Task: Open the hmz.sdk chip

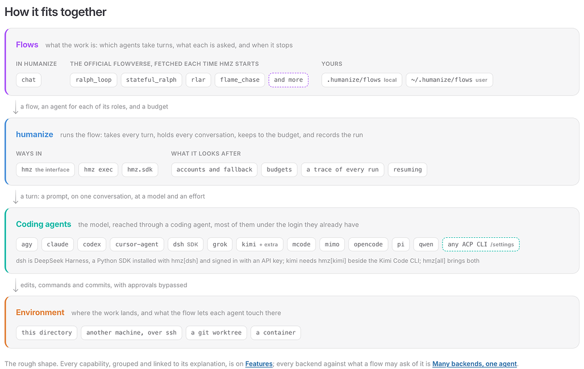Action: [x=140, y=170]
